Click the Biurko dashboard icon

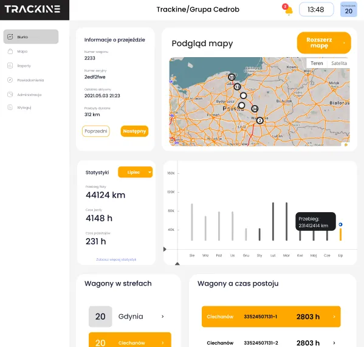(10, 36)
